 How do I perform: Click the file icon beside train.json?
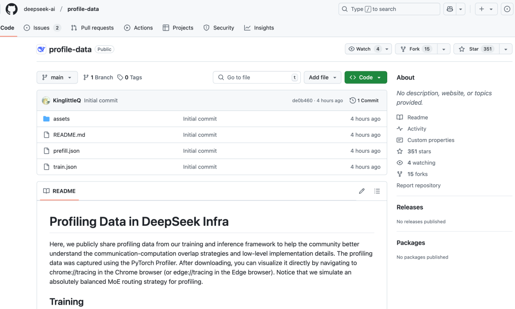click(x=46, y=167)
